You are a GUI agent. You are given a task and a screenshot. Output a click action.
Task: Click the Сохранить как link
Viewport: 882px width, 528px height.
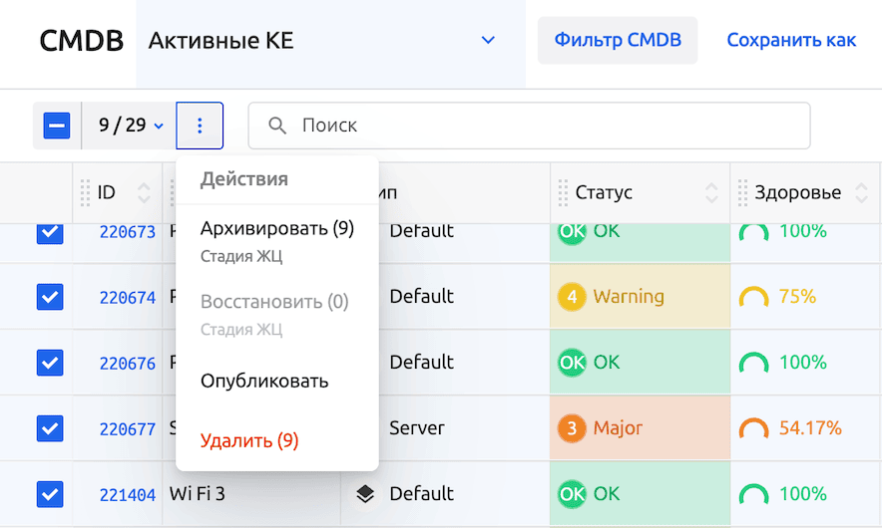(x=791, y=41)
